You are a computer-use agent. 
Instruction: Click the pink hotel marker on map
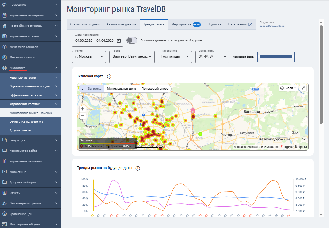tap(193, 110)
